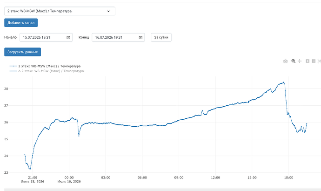
Task: Click y-axis tick label 25
Action: [6, 139]
